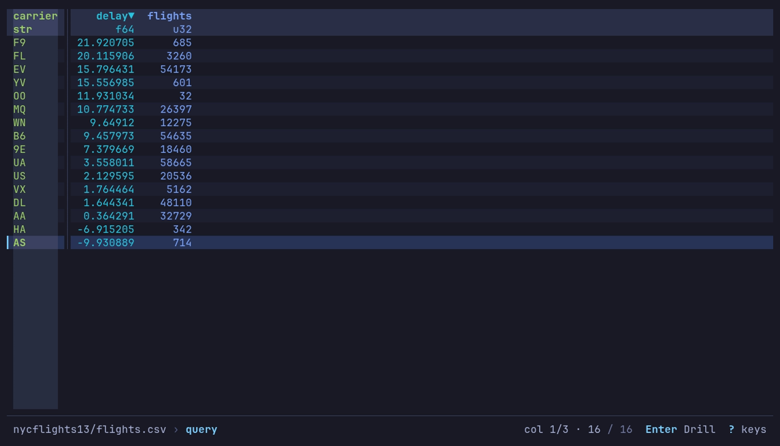Click flights value 58665
The width and height of the screenshot is (780, 446).
(x=176, y=162)
